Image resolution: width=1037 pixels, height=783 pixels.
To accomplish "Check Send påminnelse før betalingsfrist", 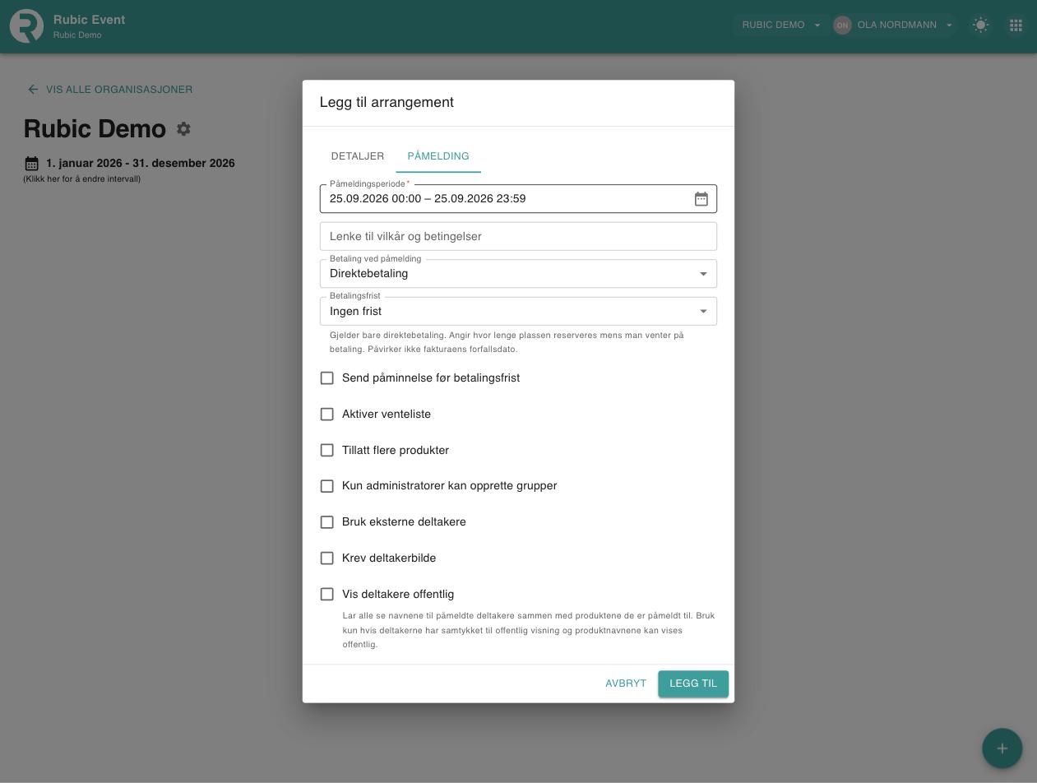I will [327, 378].
